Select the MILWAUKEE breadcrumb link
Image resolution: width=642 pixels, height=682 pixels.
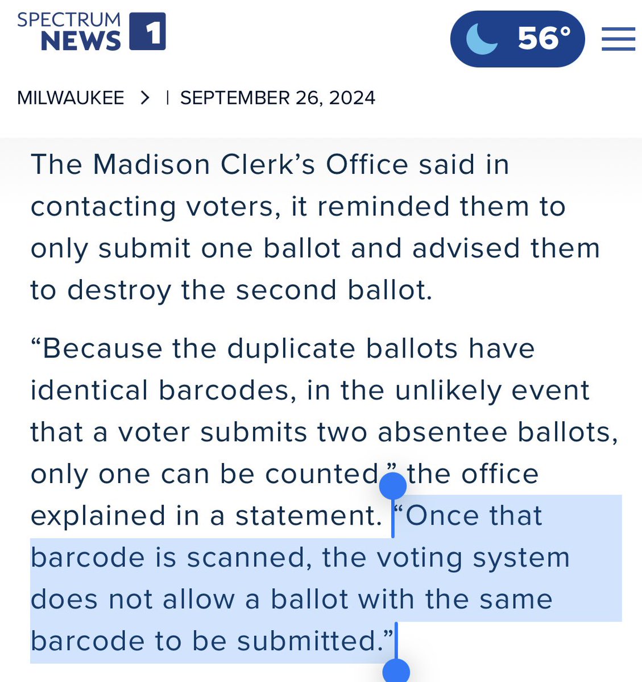click(x=71, y=98)
